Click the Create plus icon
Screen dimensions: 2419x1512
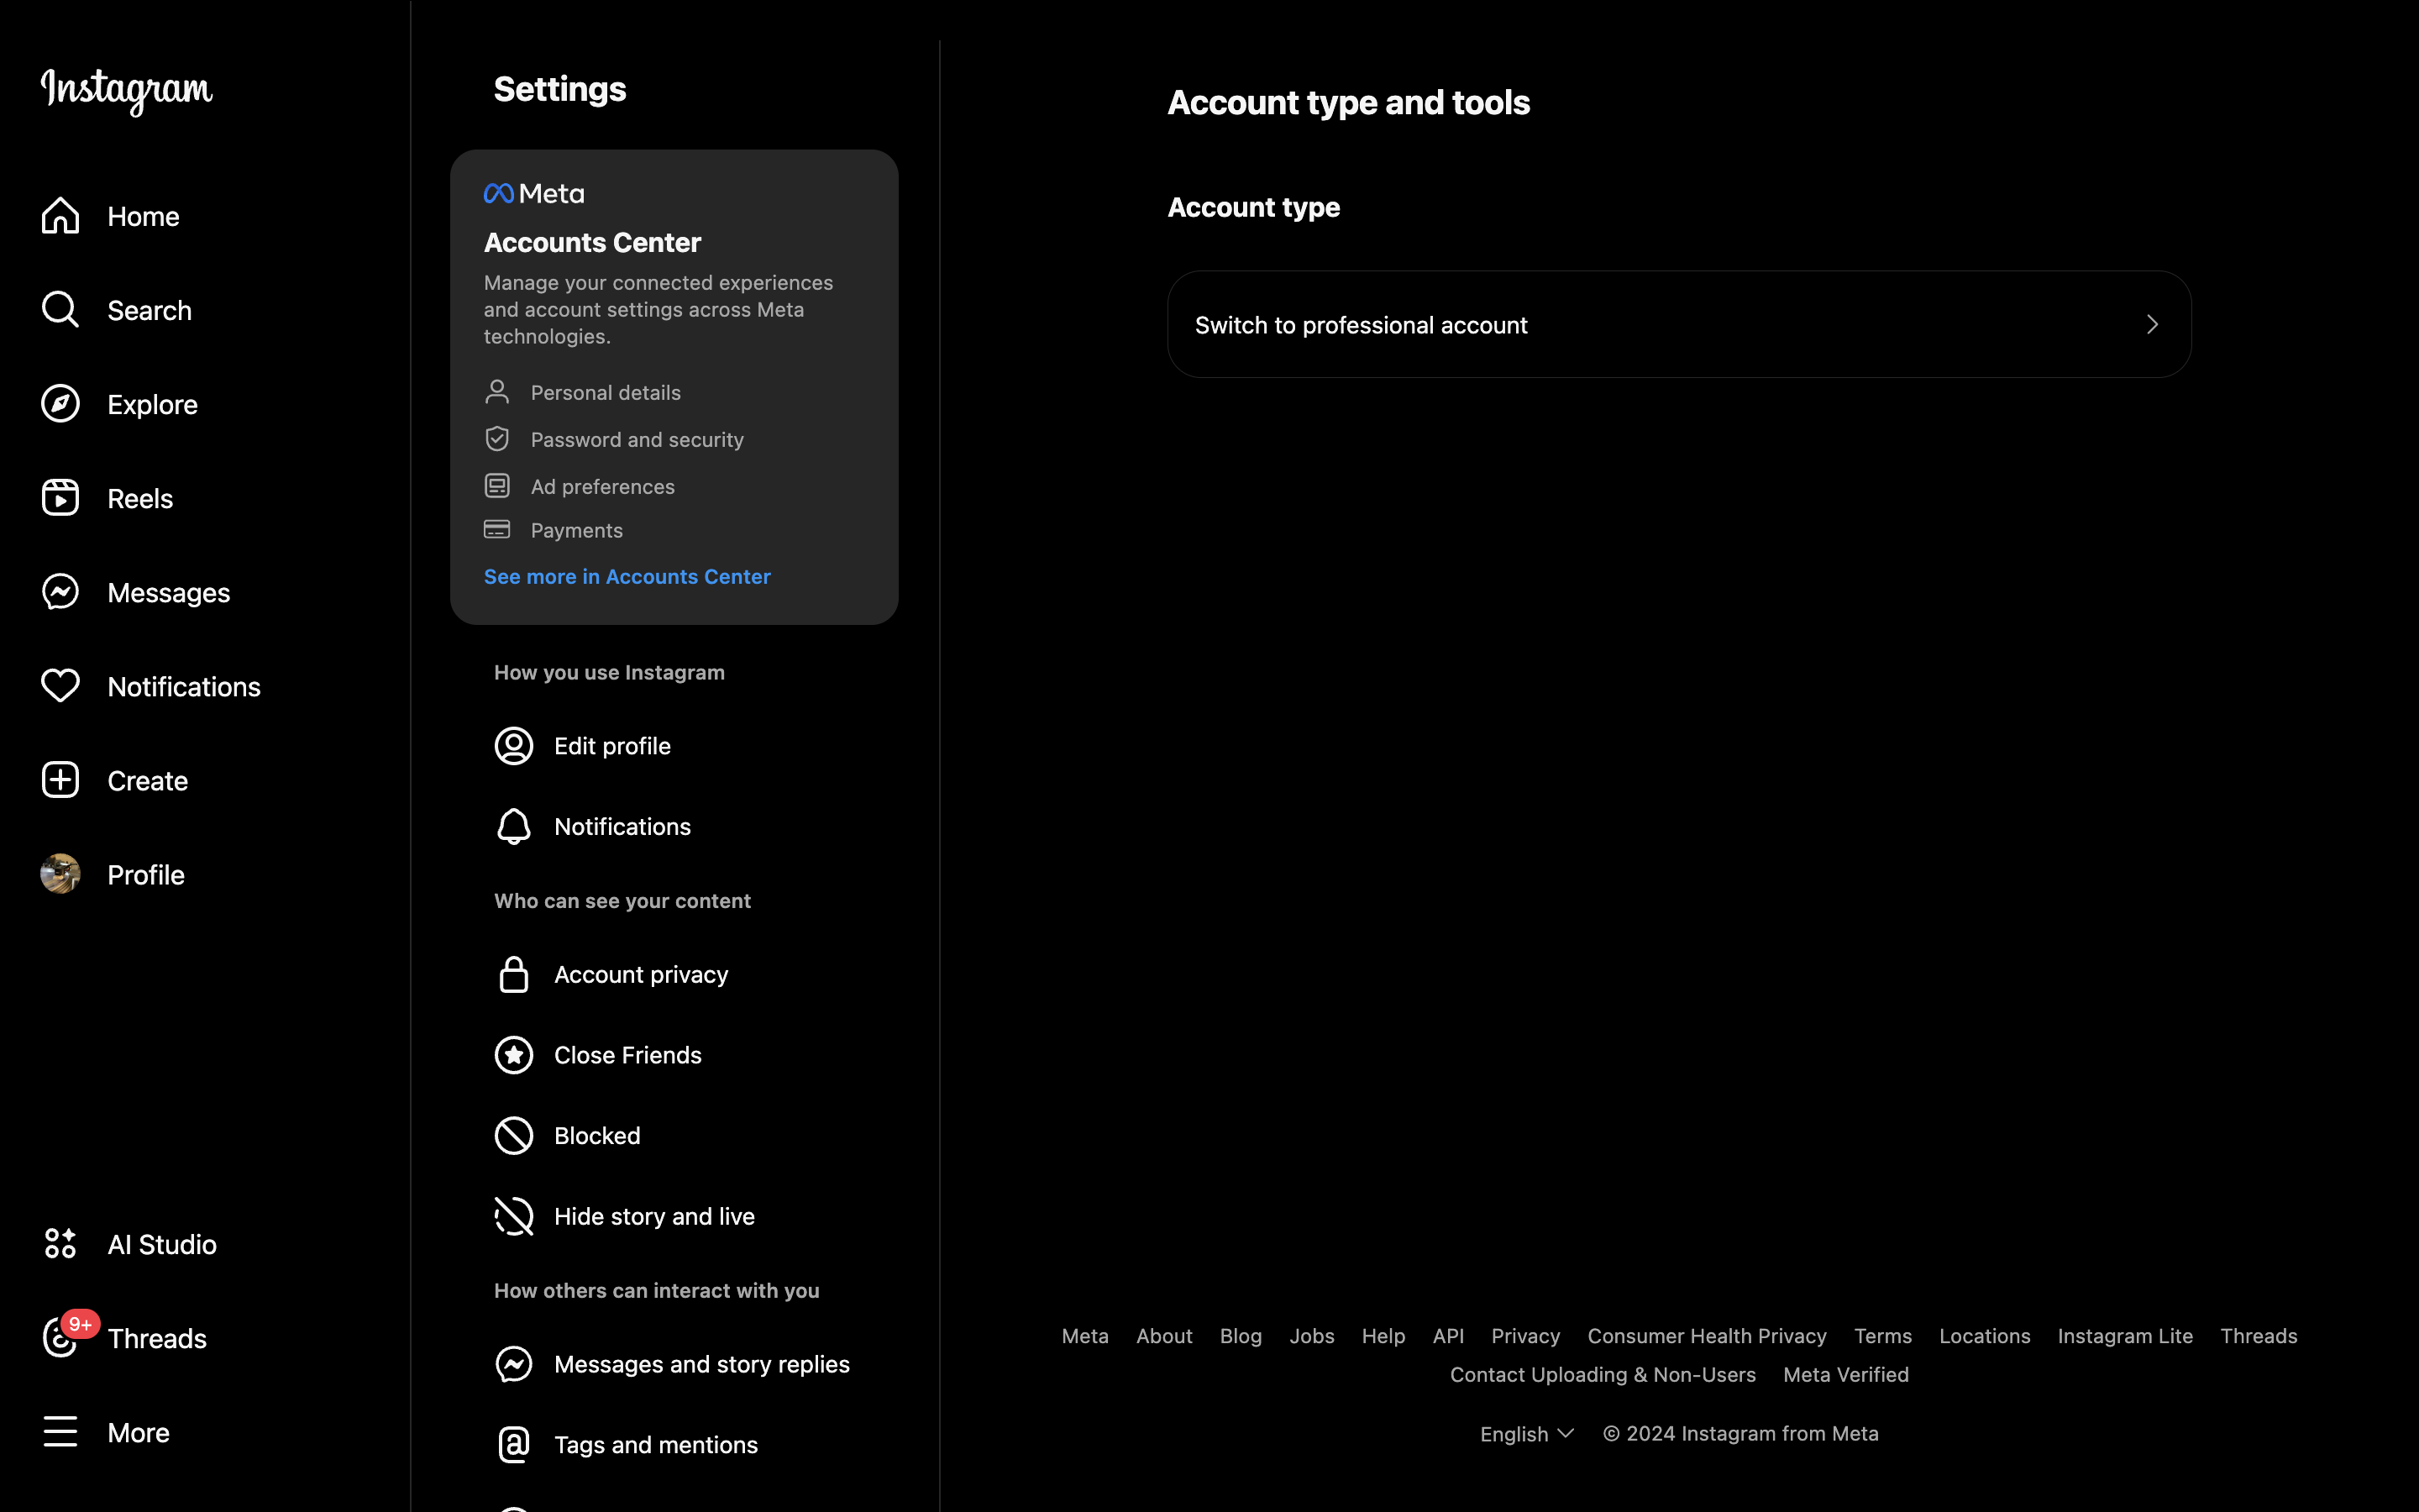pyautogui.click(x=60, y=780)
